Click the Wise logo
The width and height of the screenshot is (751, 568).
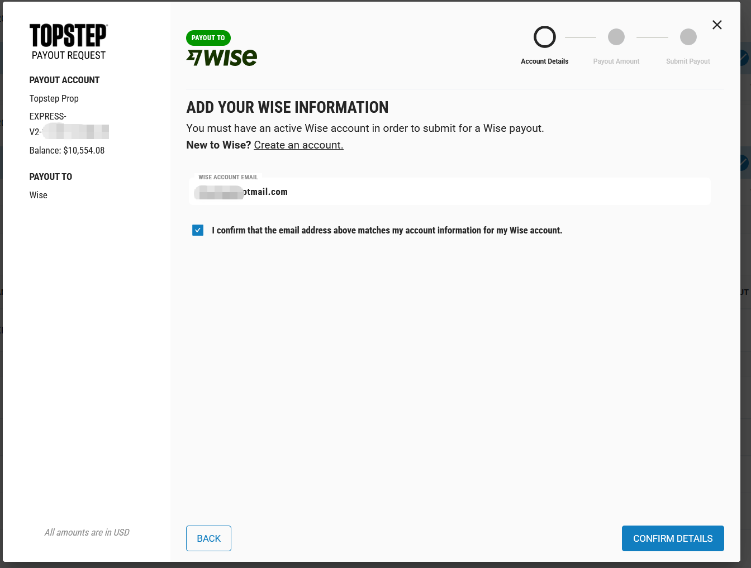(222, 58)
